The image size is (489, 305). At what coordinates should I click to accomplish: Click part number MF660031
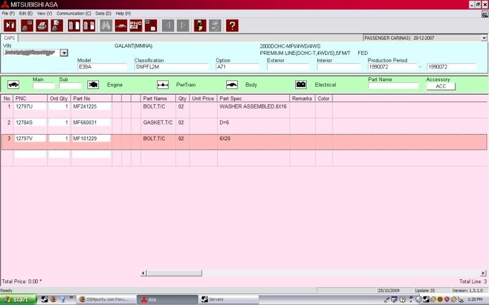pyautogui.click(x=91, y=123)
